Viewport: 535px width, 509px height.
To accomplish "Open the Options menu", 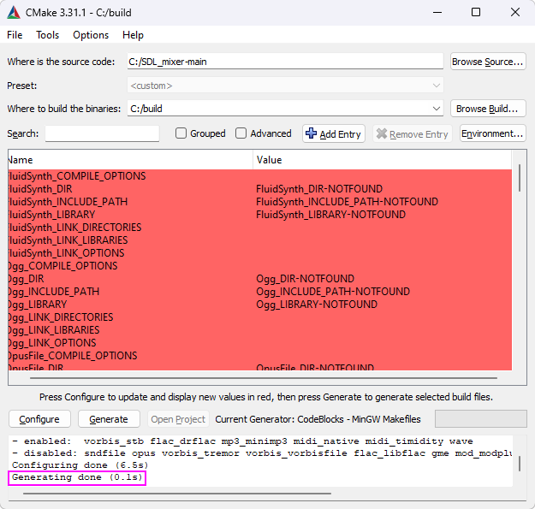I will (x=91, y=35).
